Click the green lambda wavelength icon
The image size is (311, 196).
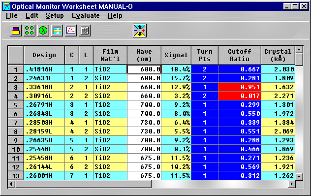click(43, 31)
